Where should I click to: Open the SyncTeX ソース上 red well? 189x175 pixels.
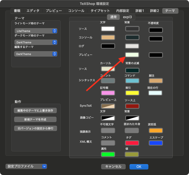point(132,106)
